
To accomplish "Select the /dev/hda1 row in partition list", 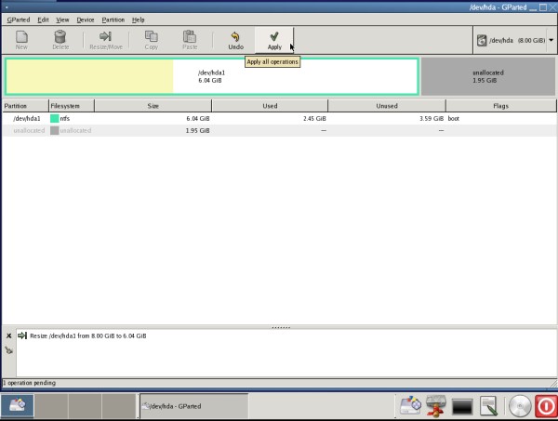I will [279, 118].
